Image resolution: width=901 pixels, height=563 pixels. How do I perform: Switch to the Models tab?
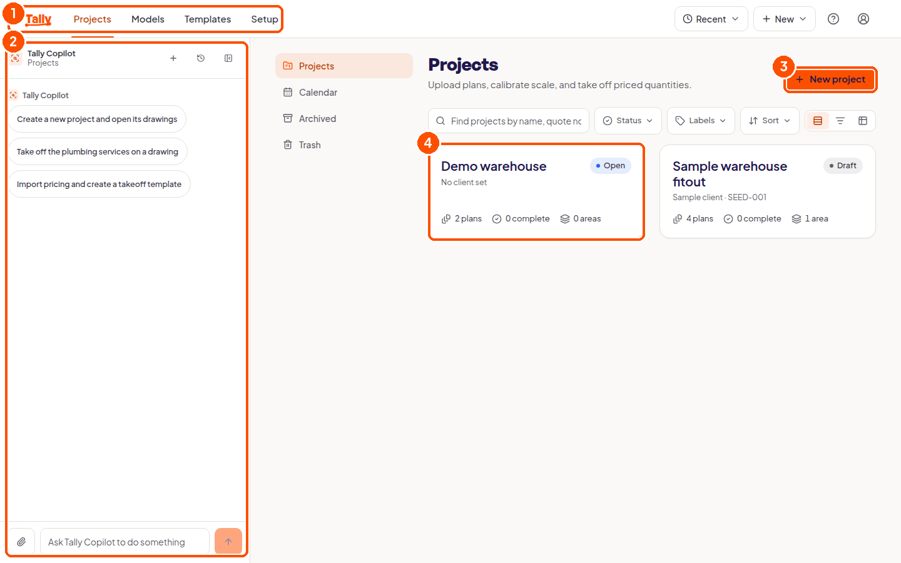coord(148,19)
